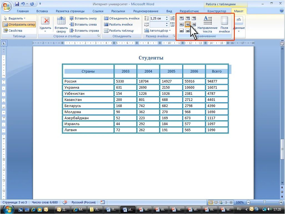Switch to Web Layout view
This screenshot has width=285, height=214.
pyautogui.click(x=221, y=202)
